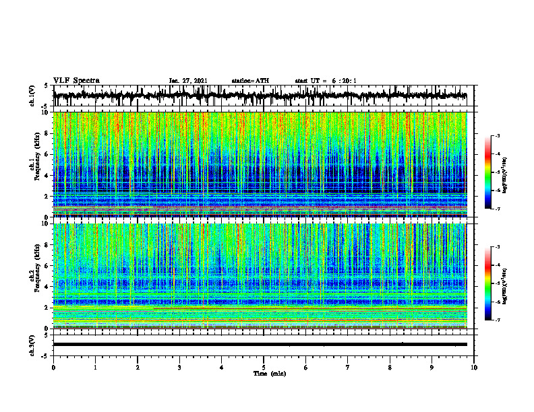Click the "-3" tick on ch.1 color bar
This screenshot has width=534, height=412.
(498, 135)
